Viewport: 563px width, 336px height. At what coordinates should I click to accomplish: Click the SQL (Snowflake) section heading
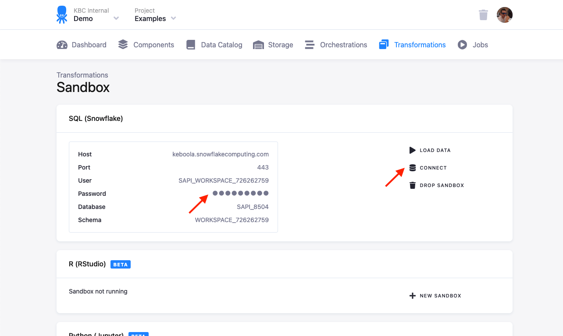coord(96,118)
